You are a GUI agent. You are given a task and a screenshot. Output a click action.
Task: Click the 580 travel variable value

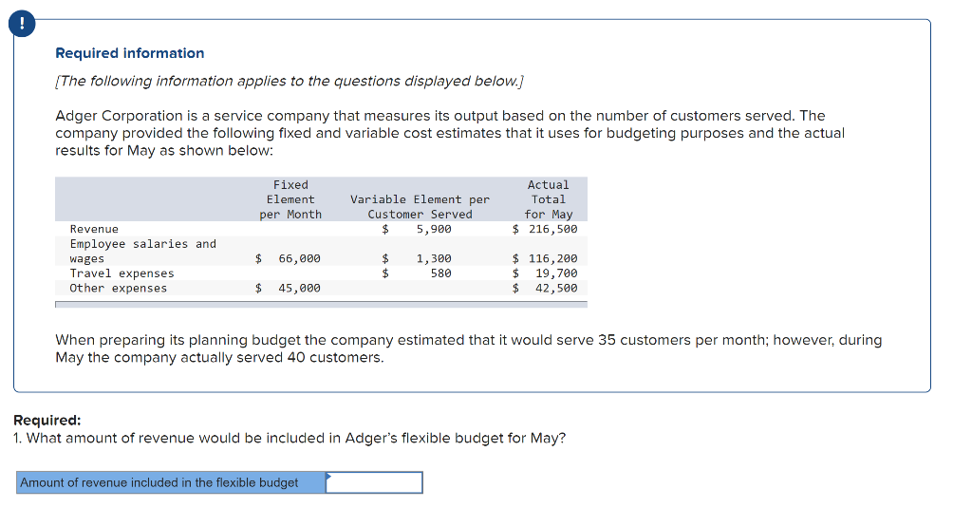(x=440, y=273)
